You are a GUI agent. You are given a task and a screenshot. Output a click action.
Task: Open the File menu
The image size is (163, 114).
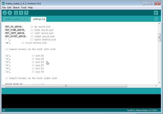pyautogui.click(x=4, y=8)
